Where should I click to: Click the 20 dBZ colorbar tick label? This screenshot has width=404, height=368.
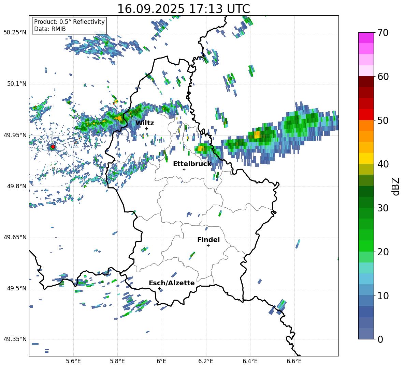click(x=383, y=252)
